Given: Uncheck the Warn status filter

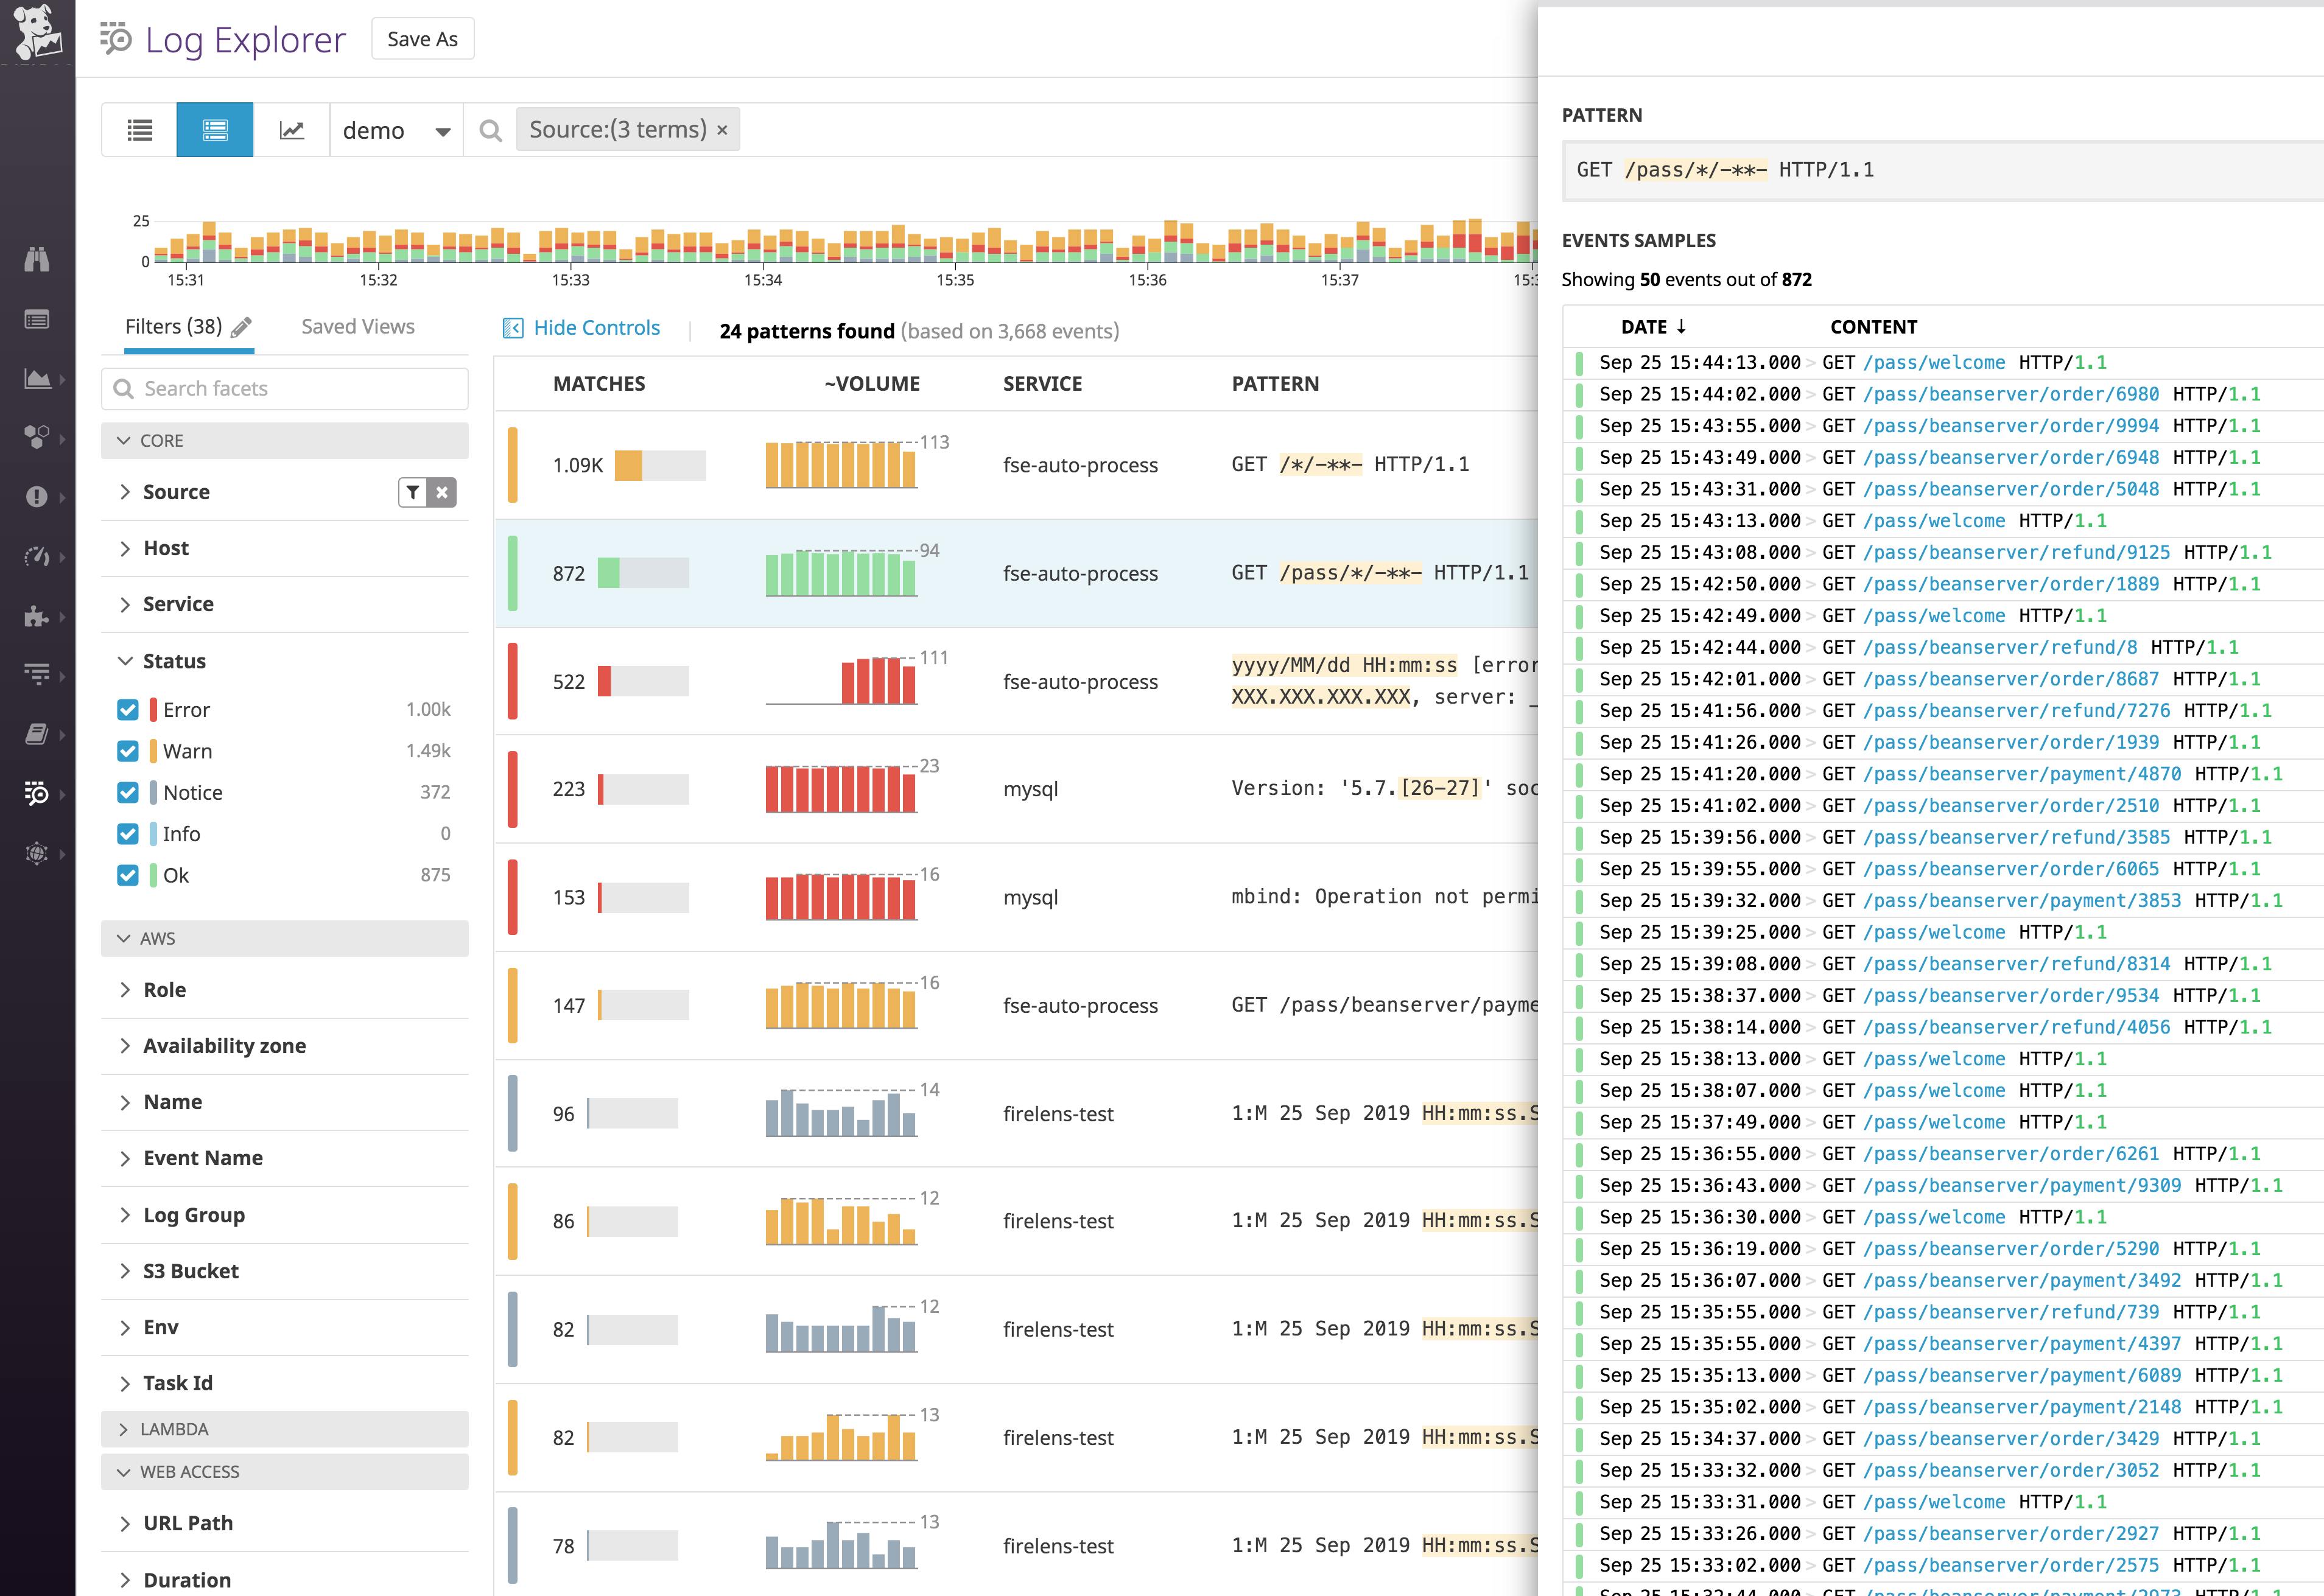Looking at the screenshot, I should coord(128,751).
